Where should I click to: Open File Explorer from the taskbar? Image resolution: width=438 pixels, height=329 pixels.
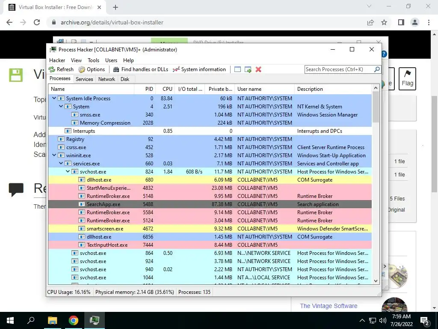(x=52, y=320)
